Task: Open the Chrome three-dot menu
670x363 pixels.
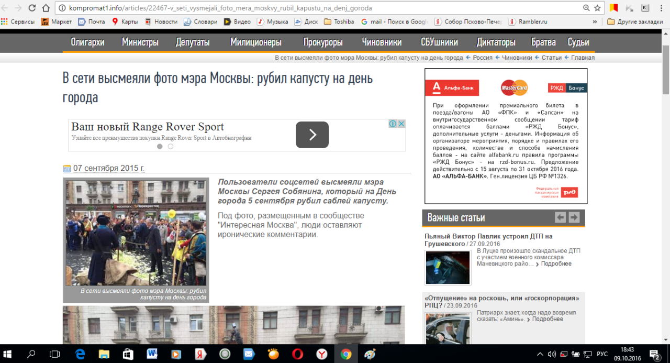Action: coord(662,8)
